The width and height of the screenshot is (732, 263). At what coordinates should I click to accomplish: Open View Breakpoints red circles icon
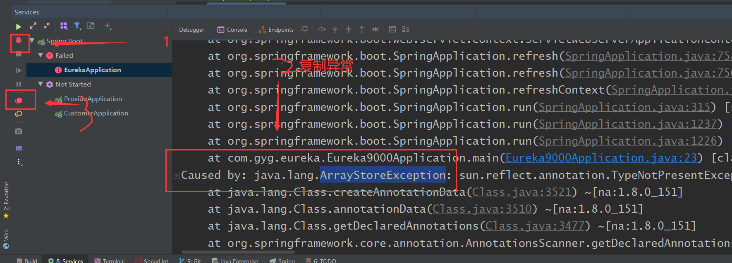point(19,101)
